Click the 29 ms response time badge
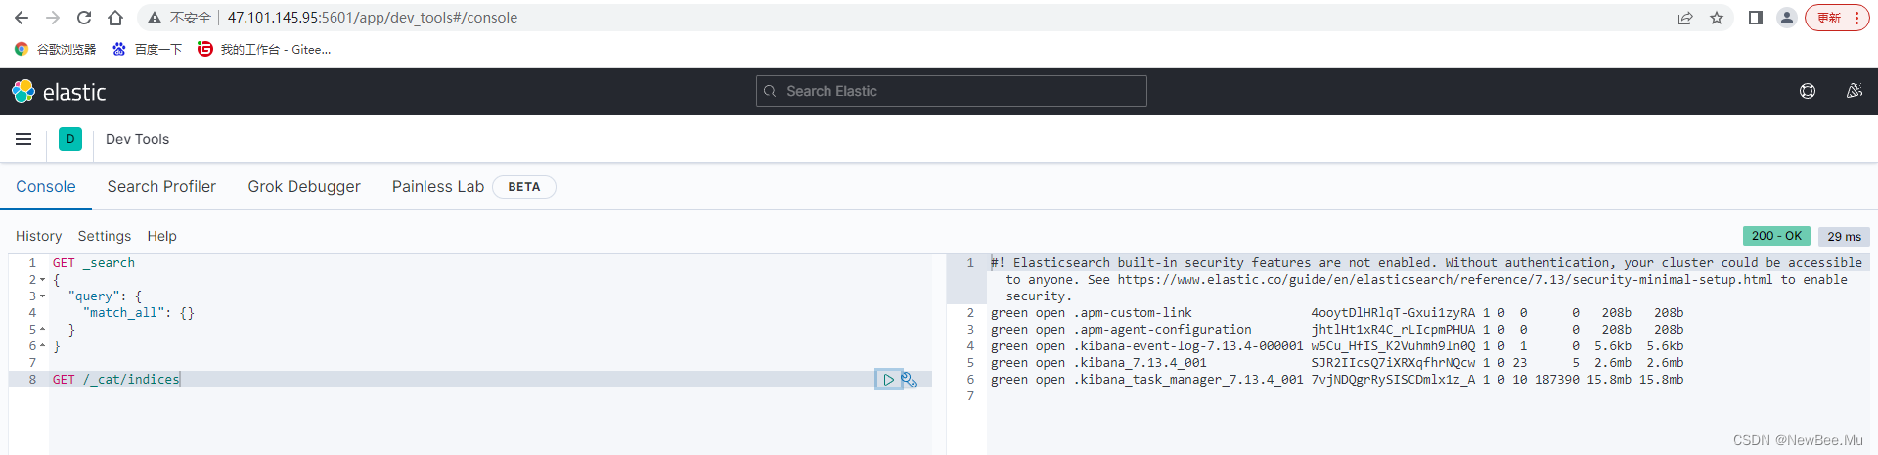1878x455 pixels. (x=1845, y=236)
